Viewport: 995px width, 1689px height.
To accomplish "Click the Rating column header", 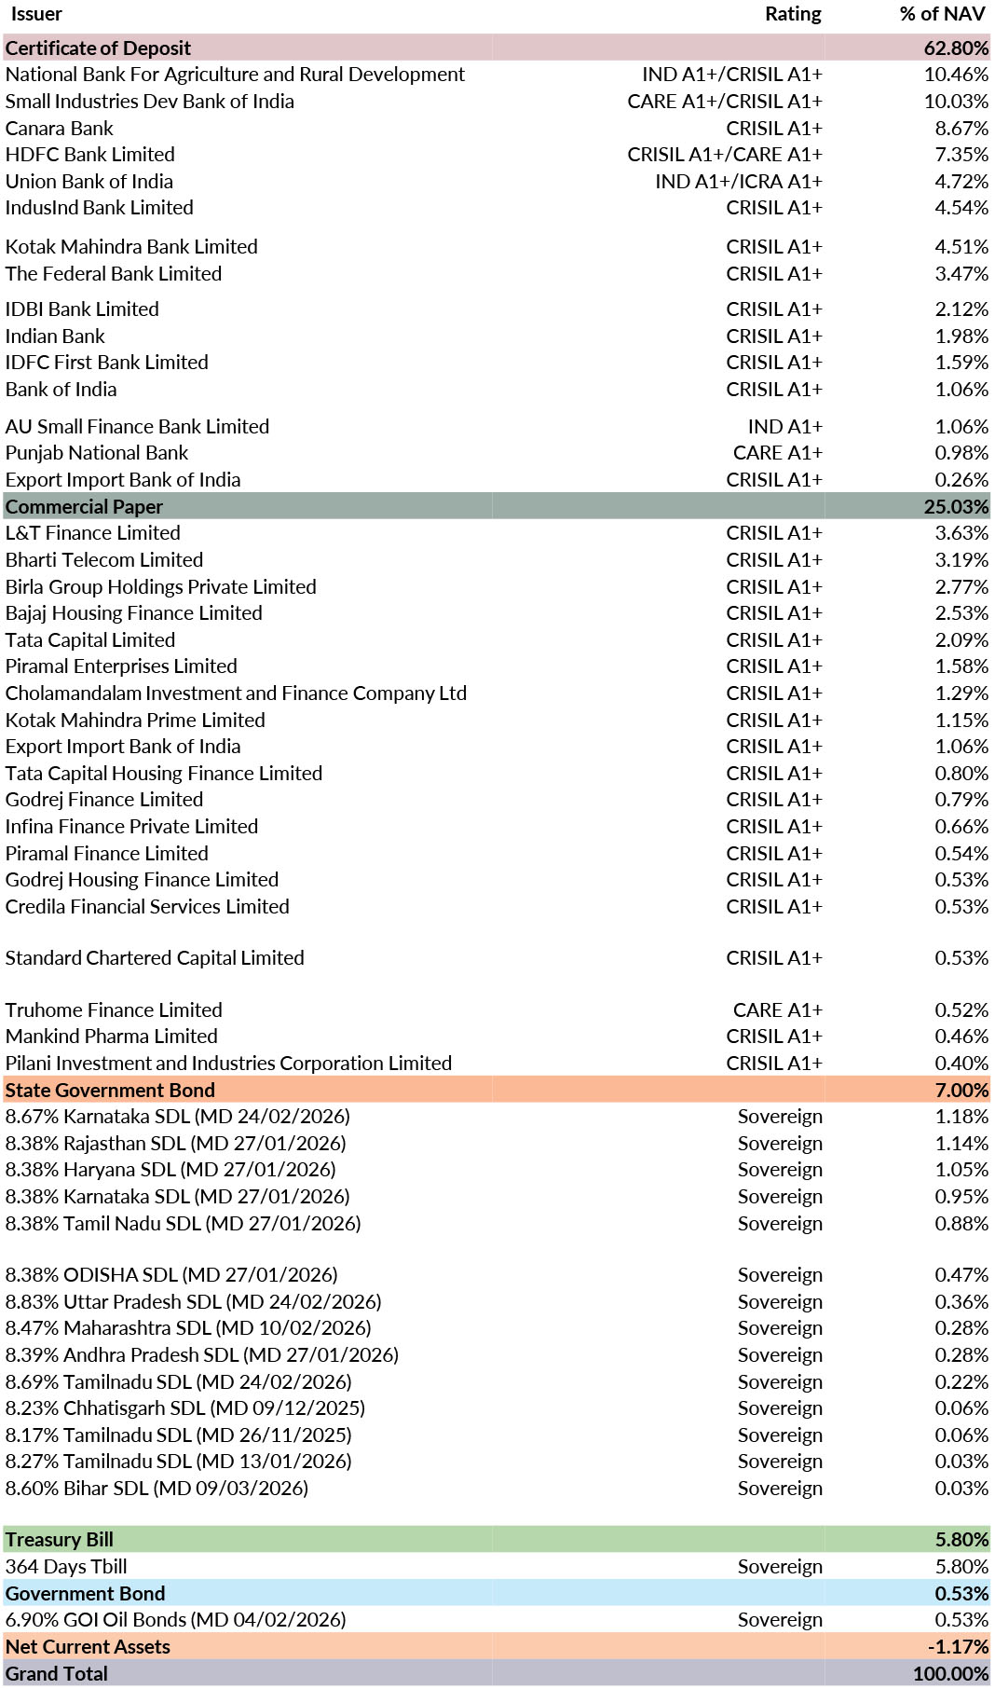I will click(x=793, y=14).
